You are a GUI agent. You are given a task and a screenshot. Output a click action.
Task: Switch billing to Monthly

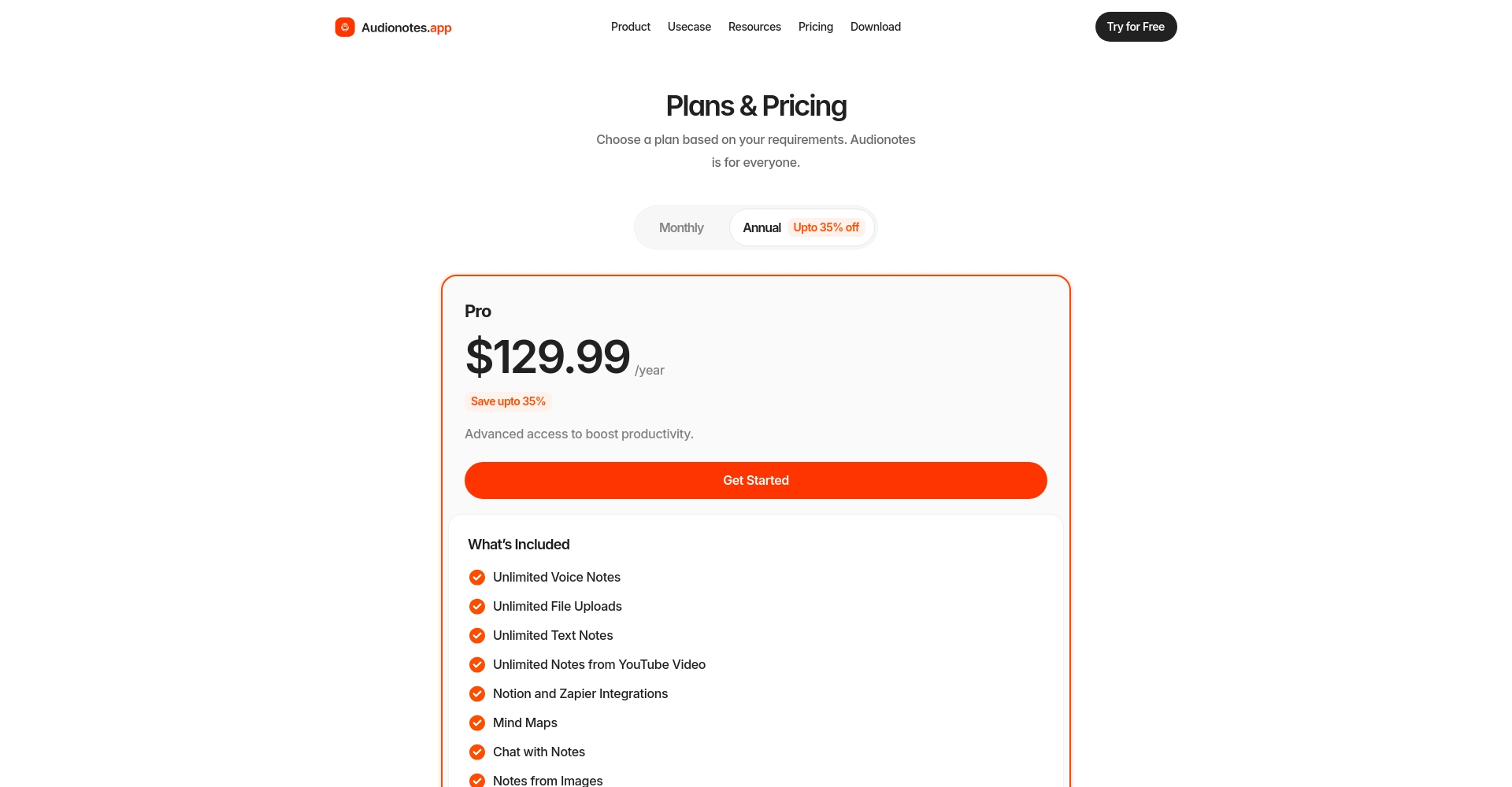[x=681, y=228]
